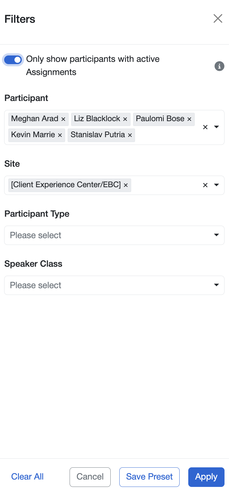
Task: Expand the Site dropdown arrow
Action: (x=216, y=185)
